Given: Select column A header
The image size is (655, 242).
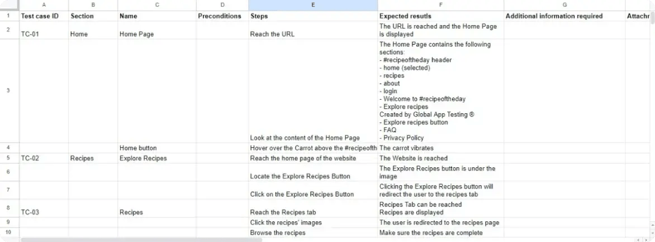Looking at the screenshot, I should (x=44, y=5).
